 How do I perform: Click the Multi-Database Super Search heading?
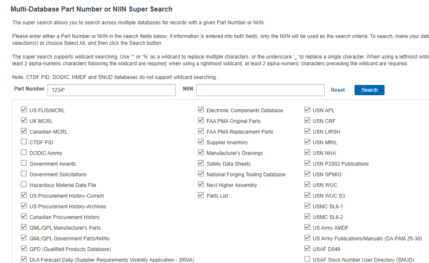[x=92, y=9]
